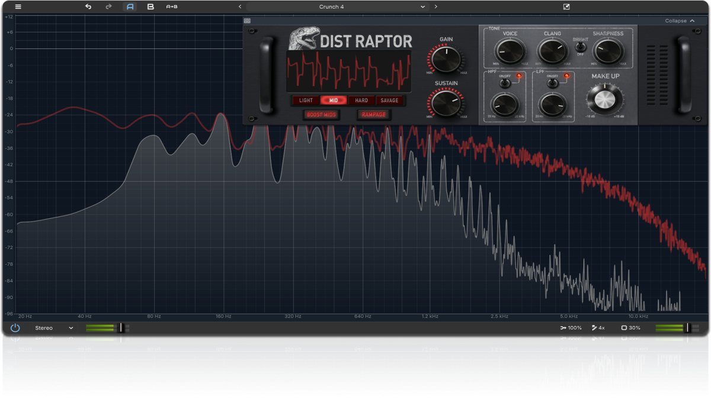The image size is (711, 399).
Task: Click the 320 Hz frequency axis label
Action: pos(293,317)
